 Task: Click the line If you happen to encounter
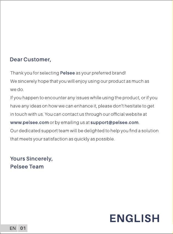coord(84,98)
